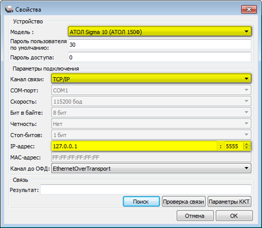Image resolution: width=262 pixels, height=228 pixels.
Task: Click the printer icon in title bar
Action: (x=10, y=9)
